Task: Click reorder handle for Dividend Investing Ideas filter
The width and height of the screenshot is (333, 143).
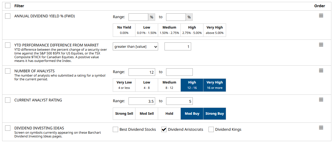Action: 321,128
